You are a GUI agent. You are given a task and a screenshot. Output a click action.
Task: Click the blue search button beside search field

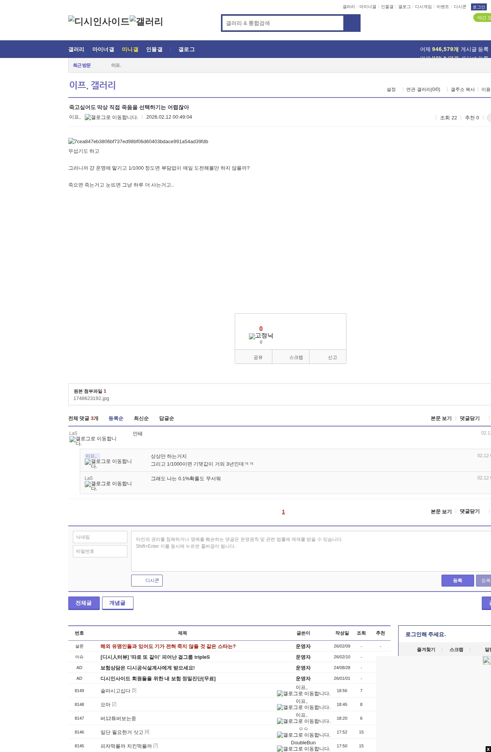(352, 23)
